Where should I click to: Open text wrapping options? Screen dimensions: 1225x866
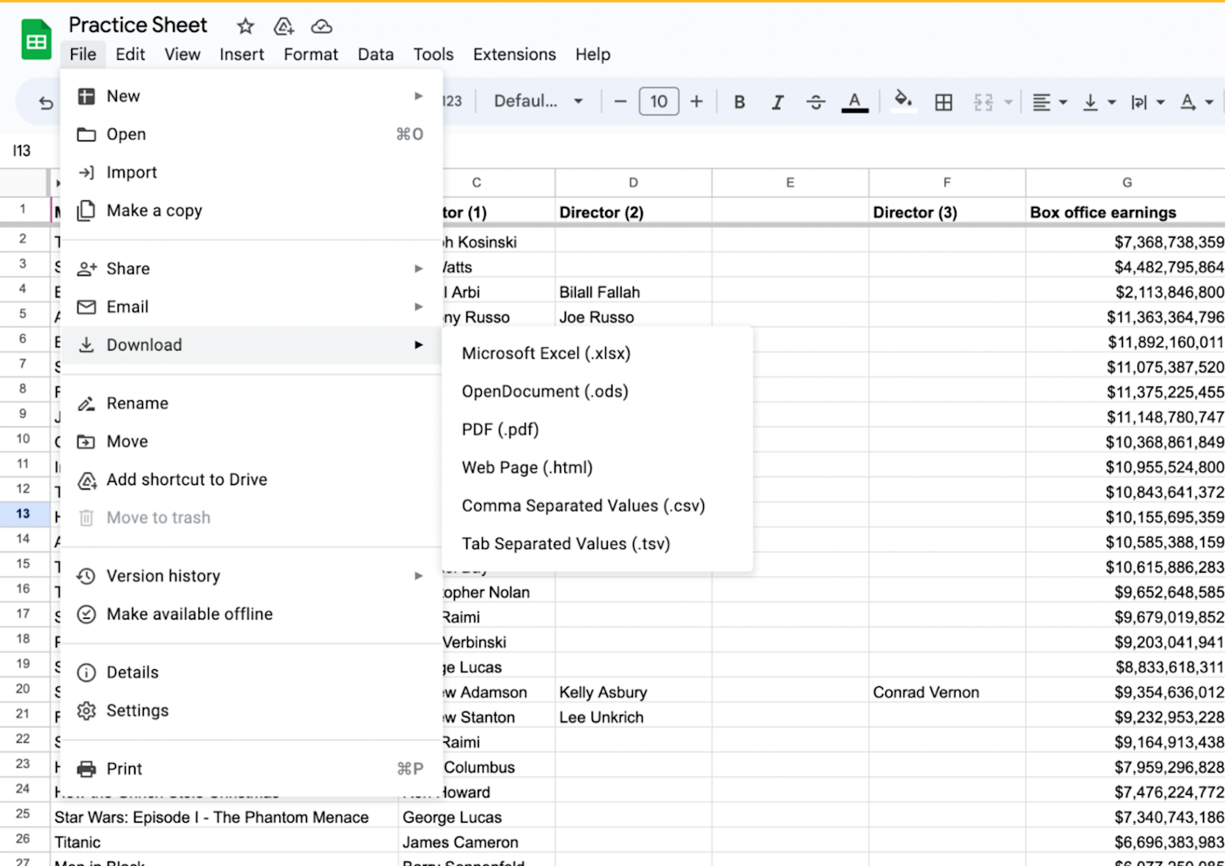pos(1147,101)
